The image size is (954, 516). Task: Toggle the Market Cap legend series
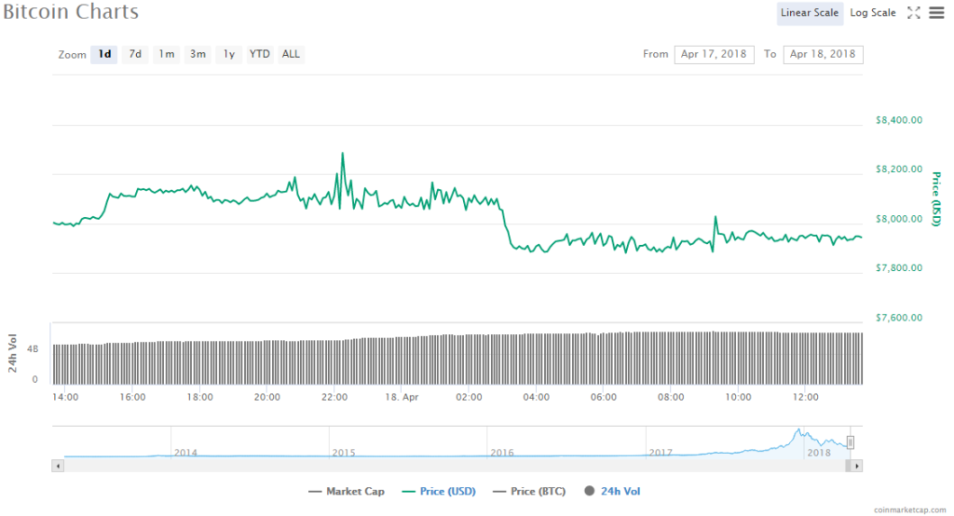[339, 491]
